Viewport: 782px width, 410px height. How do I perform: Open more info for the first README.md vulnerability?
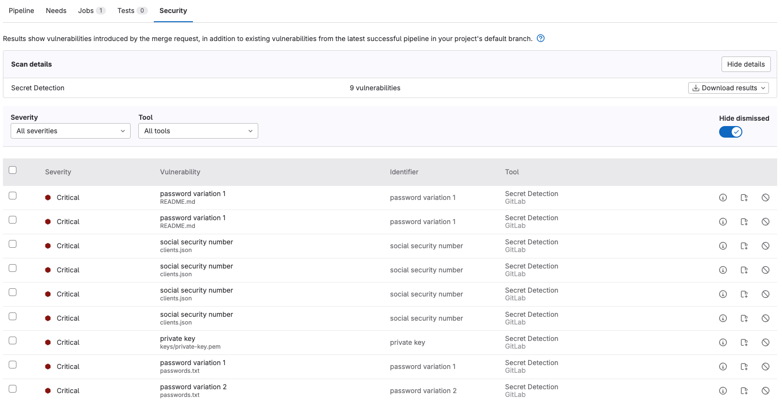723,198
